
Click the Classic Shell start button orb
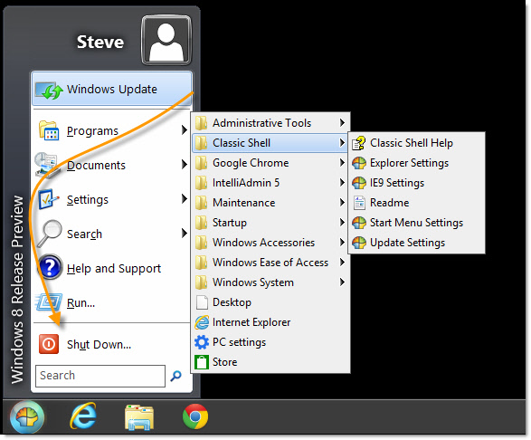(x=27, y=417)
